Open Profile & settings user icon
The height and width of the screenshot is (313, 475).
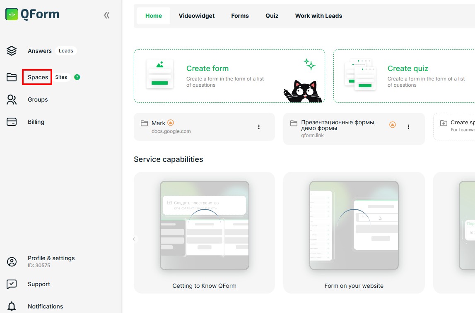12,262
